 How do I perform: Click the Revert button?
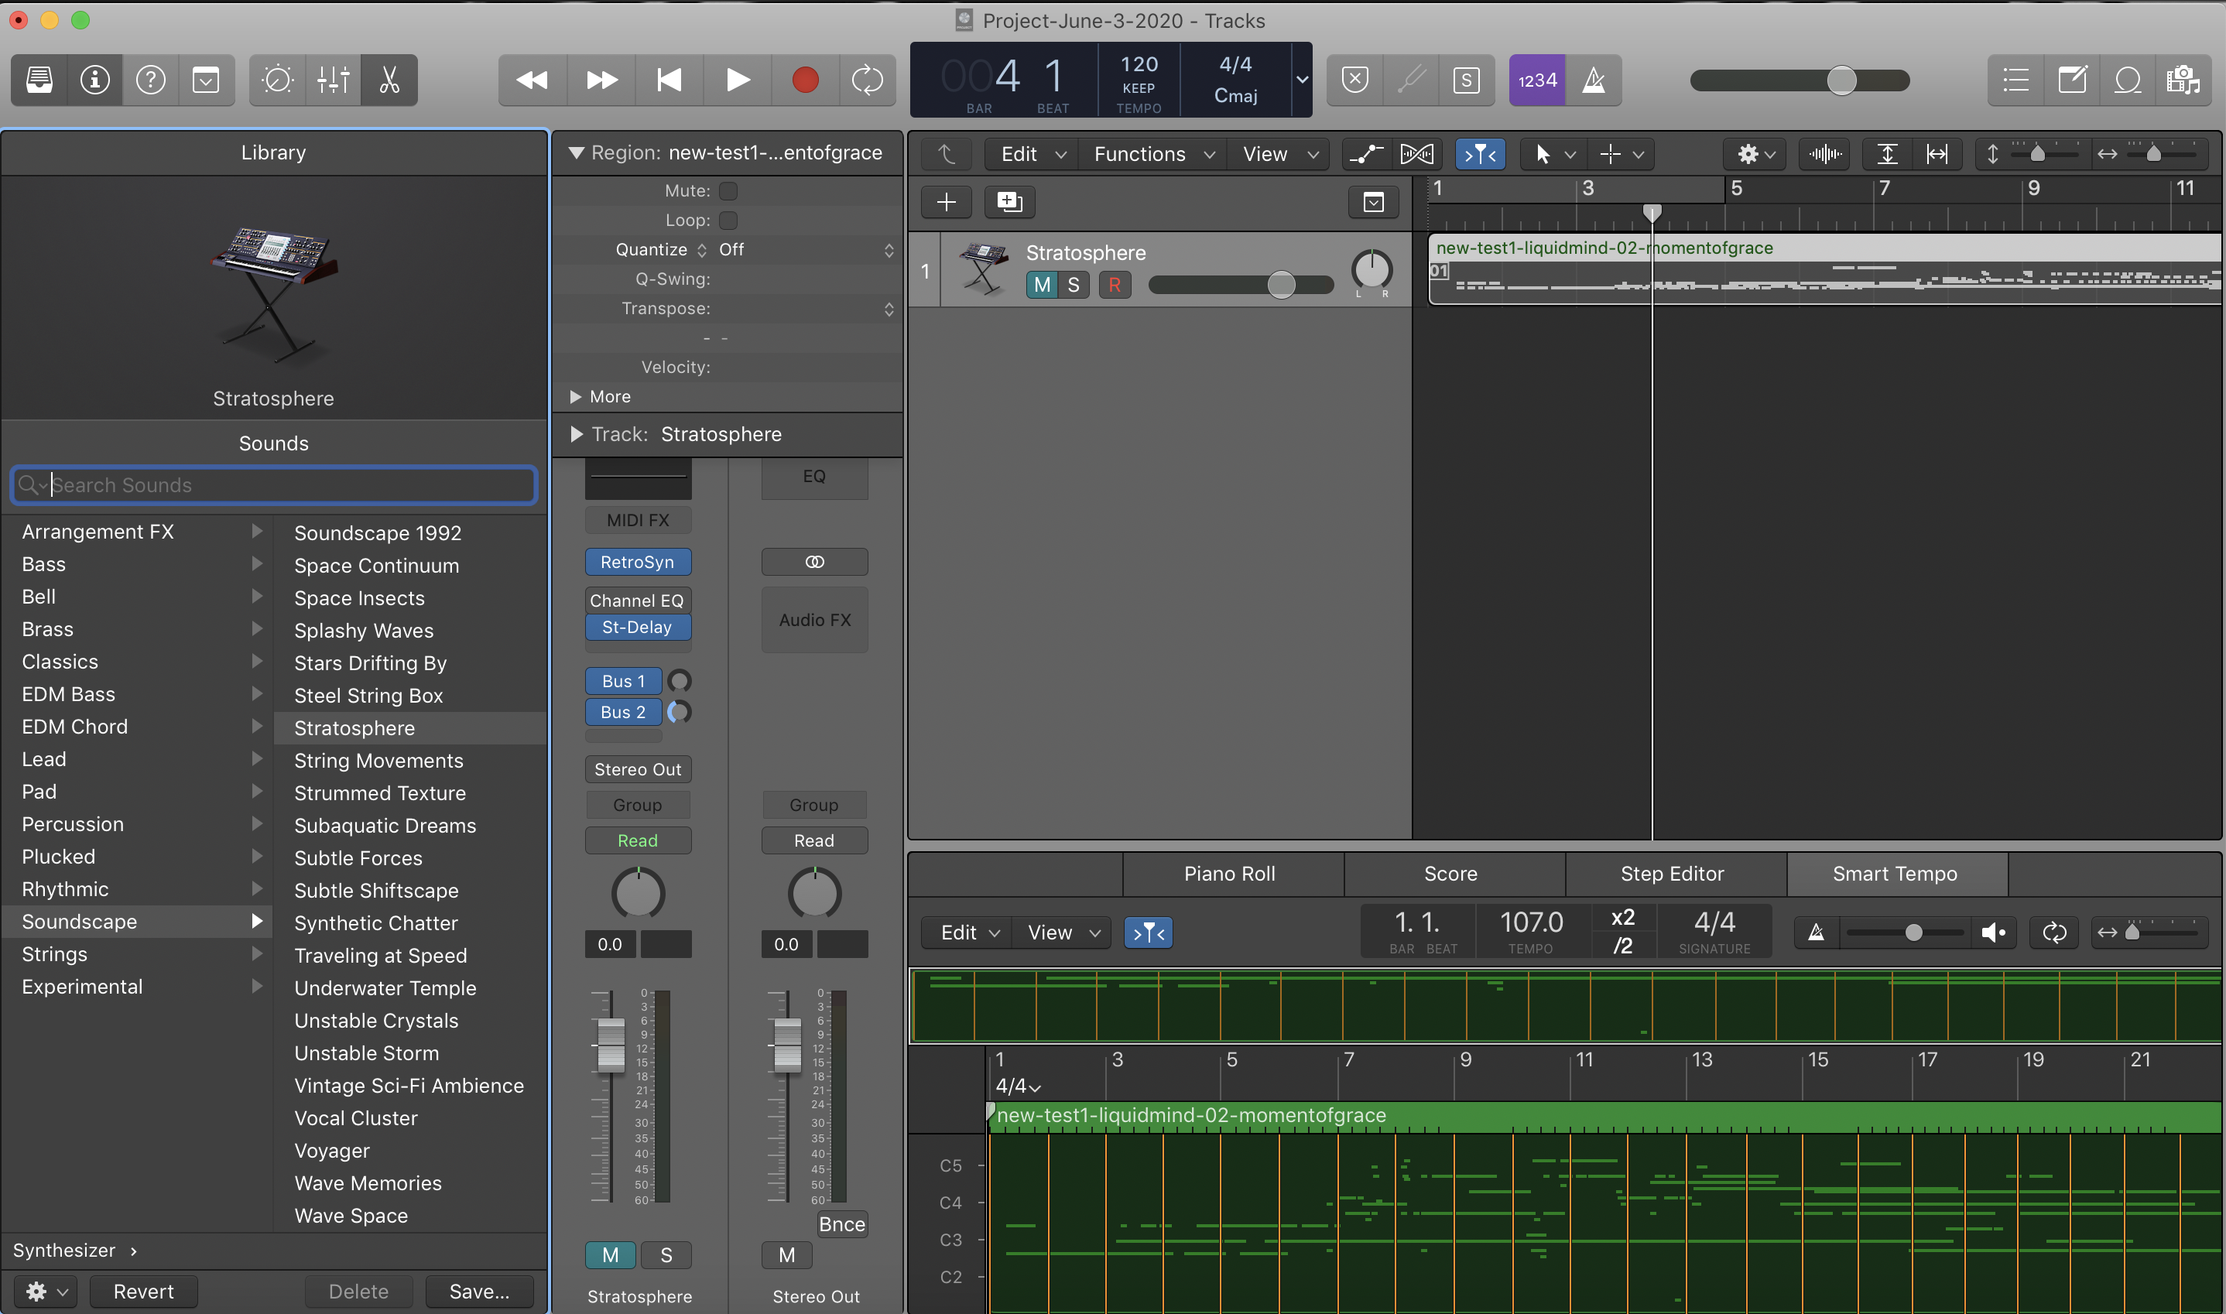(142, 1291)
